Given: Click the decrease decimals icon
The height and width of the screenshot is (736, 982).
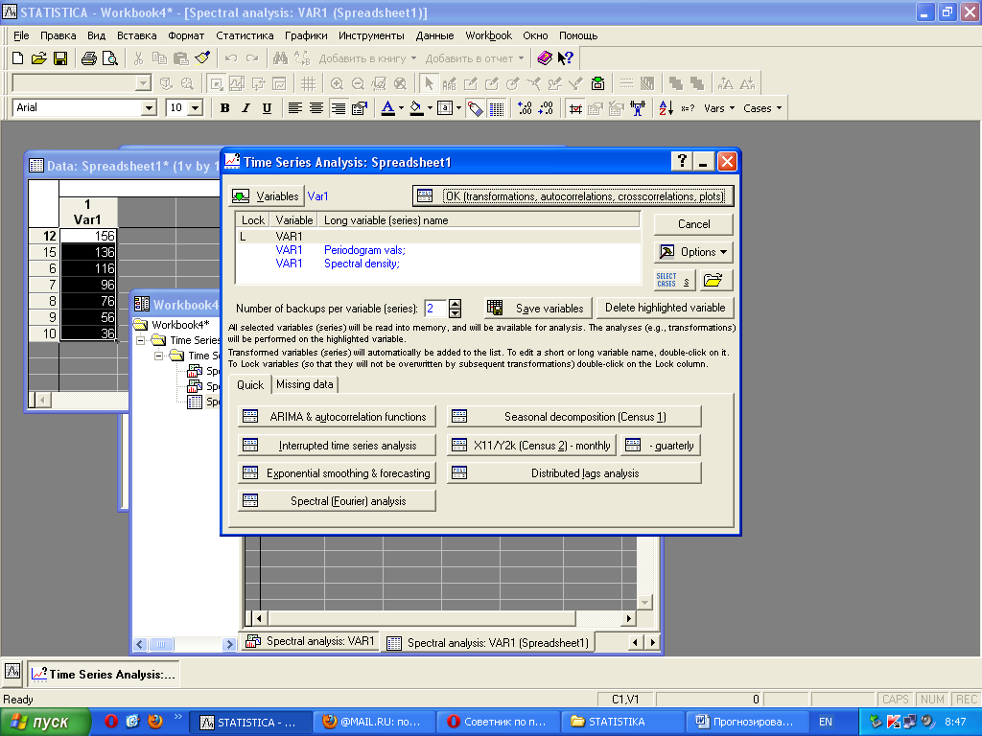Looking at the screenshot, I should pos(546,108).
